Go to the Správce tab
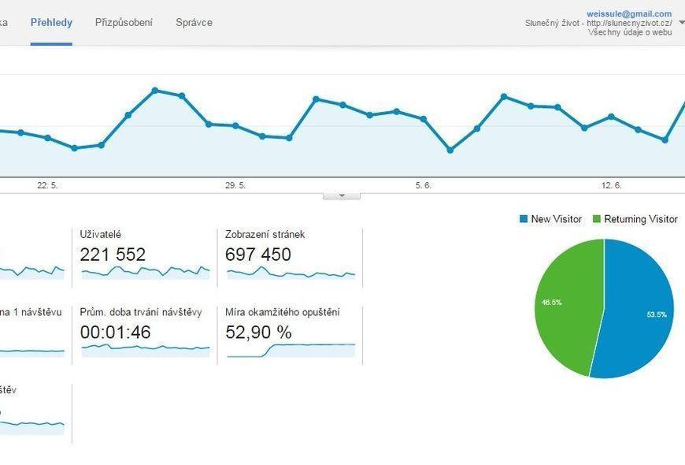This screenshot has width=685, height=465. (194, 22)
